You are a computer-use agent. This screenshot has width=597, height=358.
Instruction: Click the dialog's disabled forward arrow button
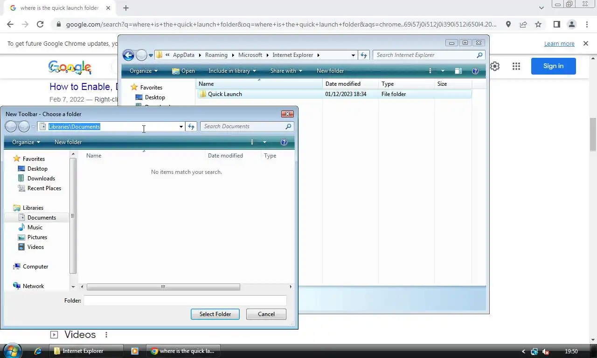pyautogui.click(x=24, y=126)
